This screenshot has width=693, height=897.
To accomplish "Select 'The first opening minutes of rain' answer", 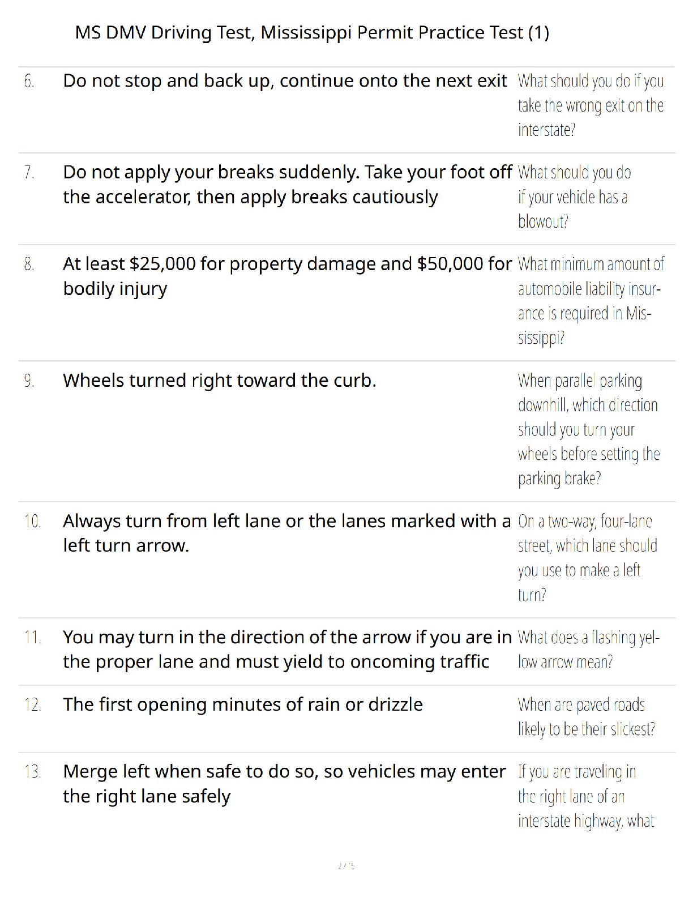I will 243,704.
